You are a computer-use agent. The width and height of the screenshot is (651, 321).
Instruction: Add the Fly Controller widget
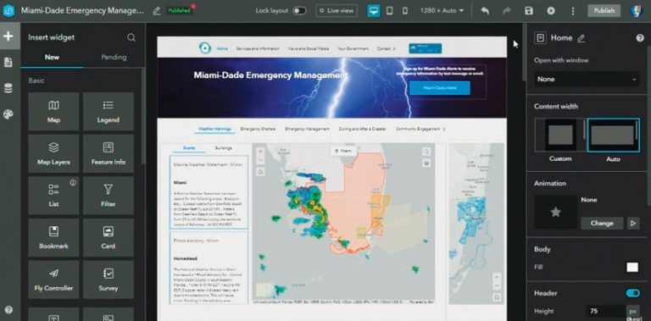pyautogui.click(x=53, y=279)
